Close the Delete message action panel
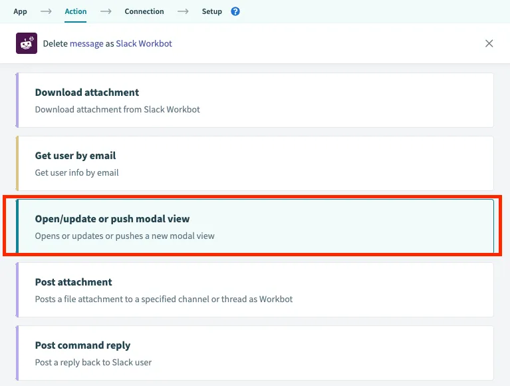510x386 pixels. click(489, 43)
